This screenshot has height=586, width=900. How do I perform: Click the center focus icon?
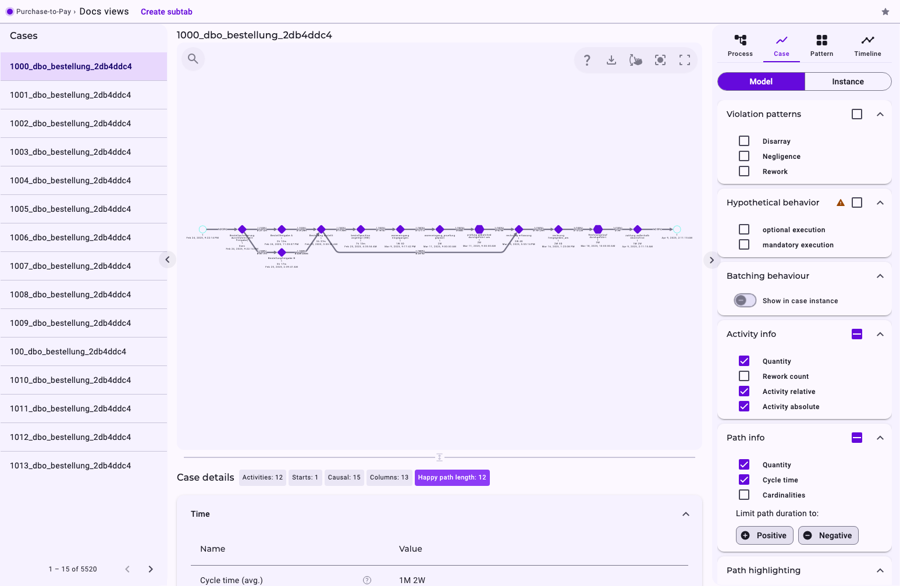coord(660,60)
